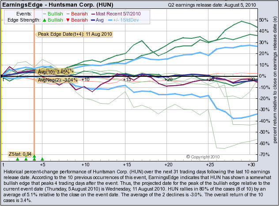Click the 50% y-axis label

pos(264,20)
